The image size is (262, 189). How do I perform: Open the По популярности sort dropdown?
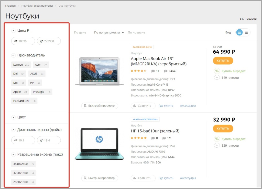pos(109,32)
